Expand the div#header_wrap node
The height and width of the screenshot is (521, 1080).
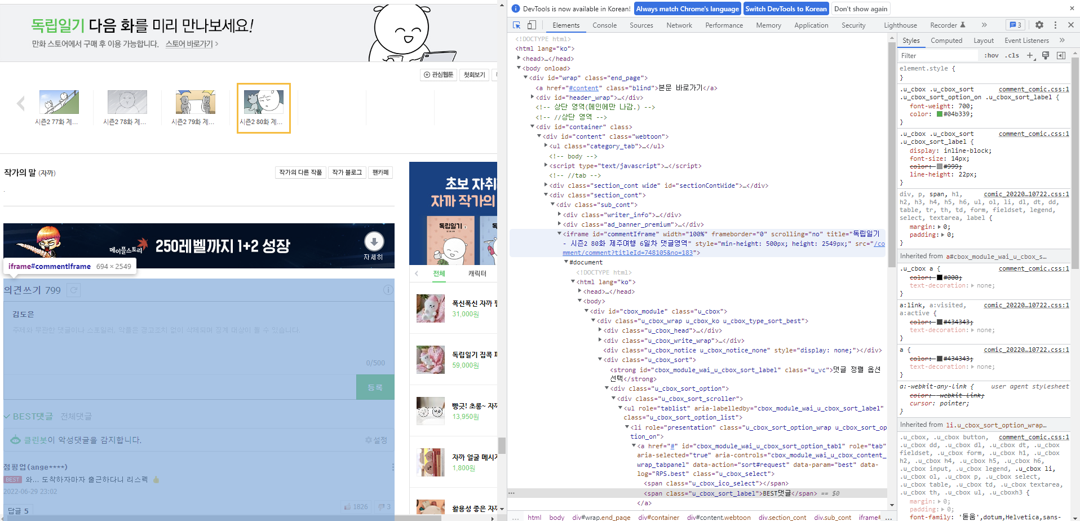[x=532, y=97]
